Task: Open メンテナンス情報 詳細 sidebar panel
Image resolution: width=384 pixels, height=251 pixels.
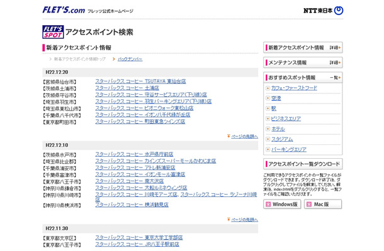Action: tap(303, 63)
